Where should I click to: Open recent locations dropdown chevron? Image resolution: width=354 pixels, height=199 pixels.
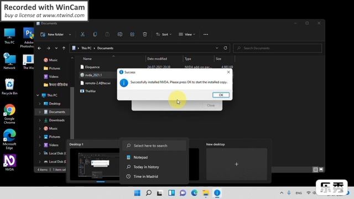coord(56,48)
